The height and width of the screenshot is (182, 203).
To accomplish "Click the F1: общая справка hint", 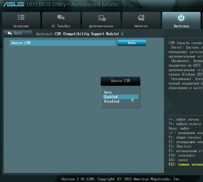I will pyautogui.click(x=185, y=137).
